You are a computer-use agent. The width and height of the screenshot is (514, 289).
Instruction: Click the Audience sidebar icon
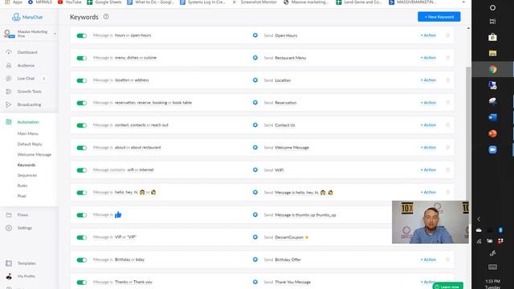pyautogui.click(x=9, y=66)
